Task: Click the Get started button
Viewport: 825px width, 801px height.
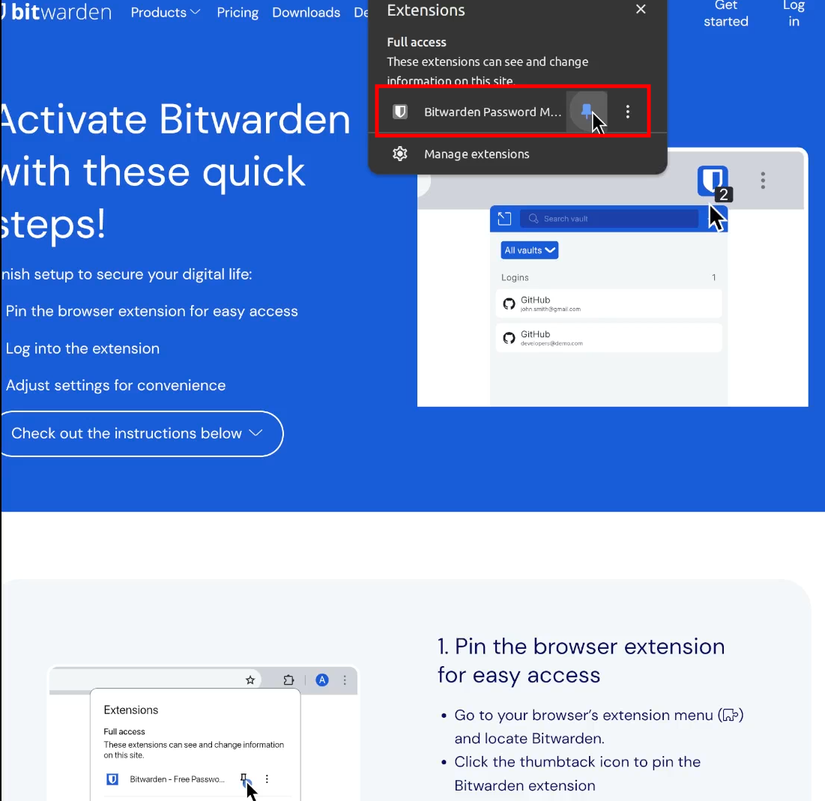Action: [x=725, y=13]
